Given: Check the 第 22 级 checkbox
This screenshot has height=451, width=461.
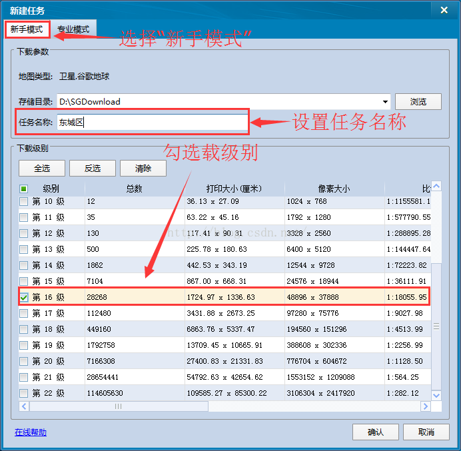Looking at the screenshot, I should pos(24,393).
